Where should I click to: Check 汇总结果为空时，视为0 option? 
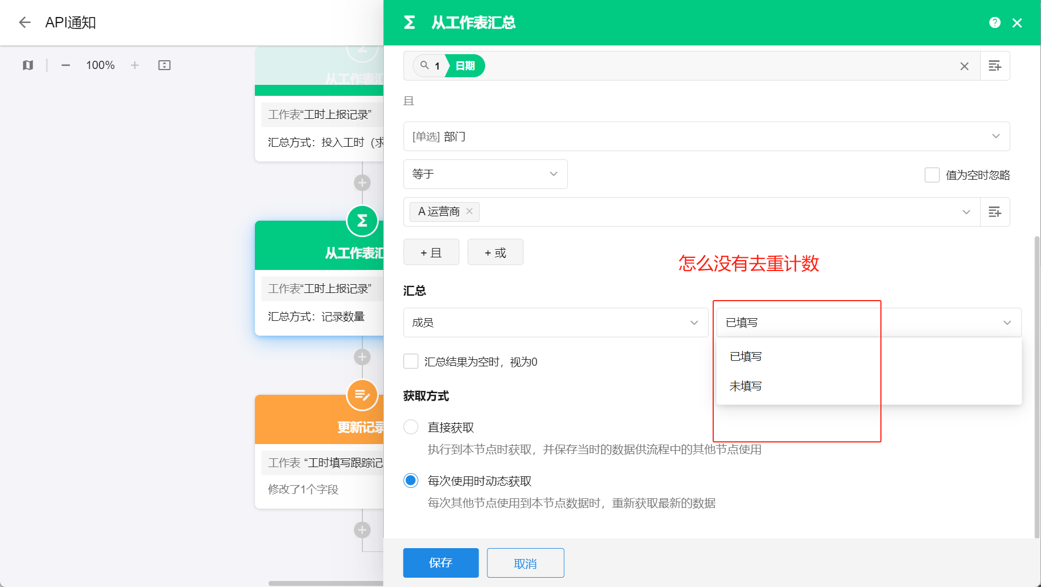tap(411, 361)
